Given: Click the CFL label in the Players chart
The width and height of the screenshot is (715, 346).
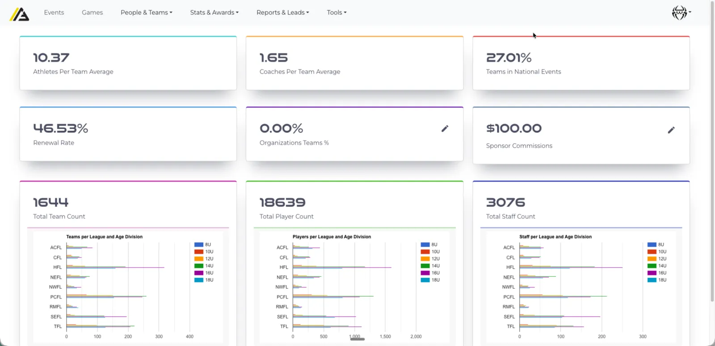Looking at the screenshot, I should point(284,258).
